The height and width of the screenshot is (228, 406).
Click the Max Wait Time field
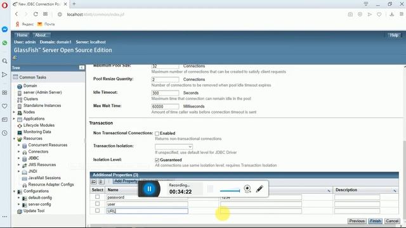[x=165, y=106]
